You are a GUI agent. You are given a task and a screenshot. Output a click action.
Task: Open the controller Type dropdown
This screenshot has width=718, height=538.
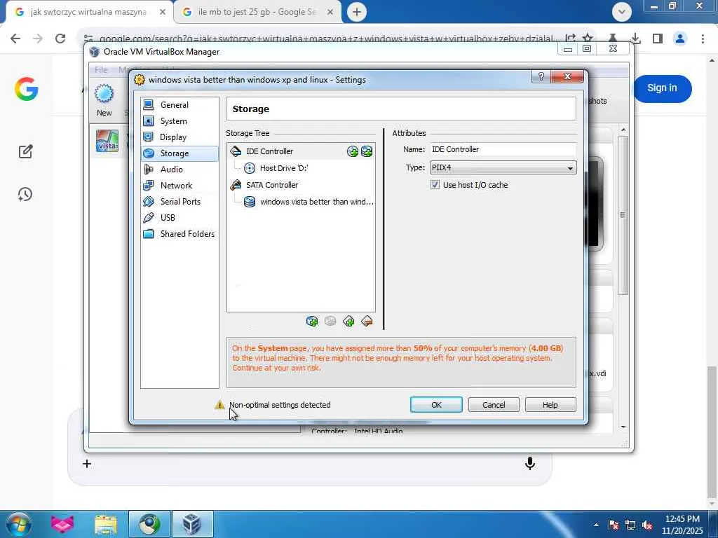pos(503,168)
